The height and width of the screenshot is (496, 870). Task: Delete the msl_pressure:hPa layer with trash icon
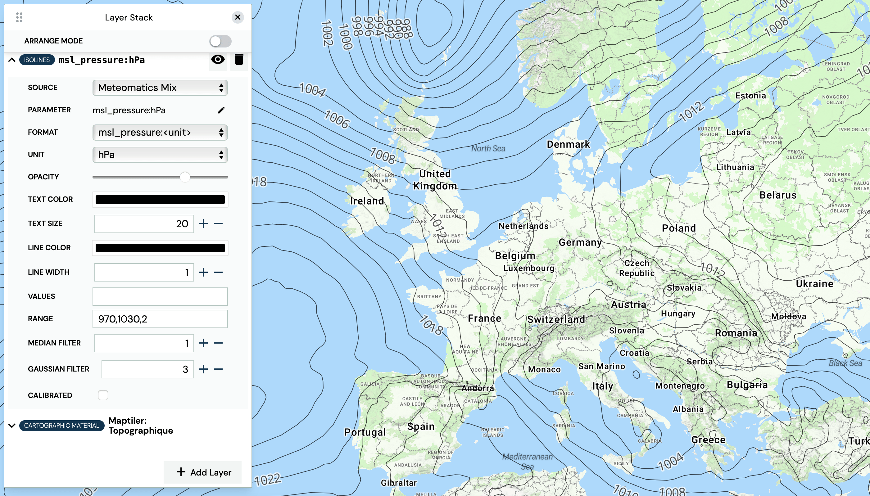tap(239, 60)
